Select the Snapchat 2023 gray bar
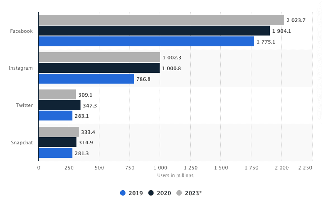The height and width of the screenshot is (205, 322). 59,132
